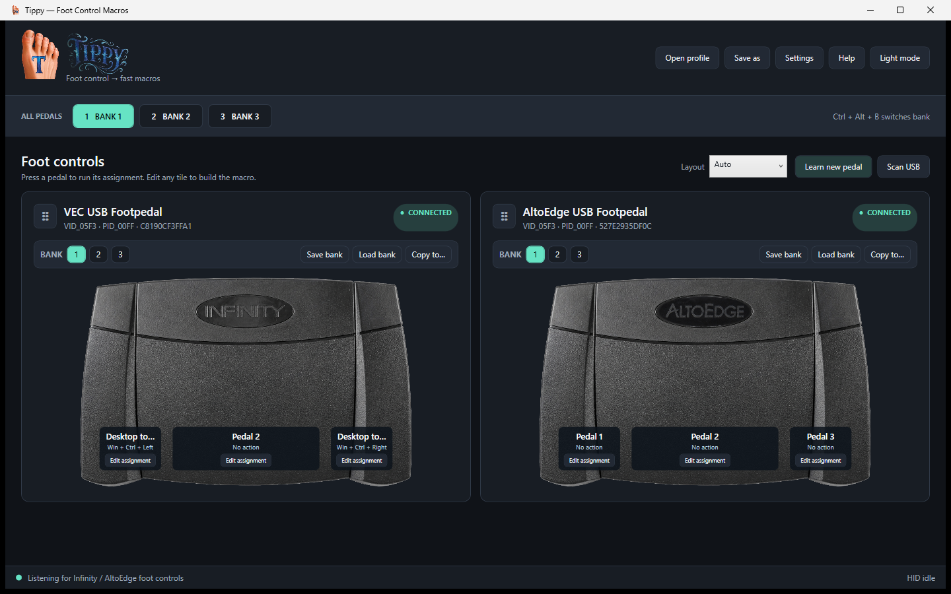Screen dimensions: 951x594
Task: Click the Listening for Infinity / AltoEdge status text
Action: [106, 578]
